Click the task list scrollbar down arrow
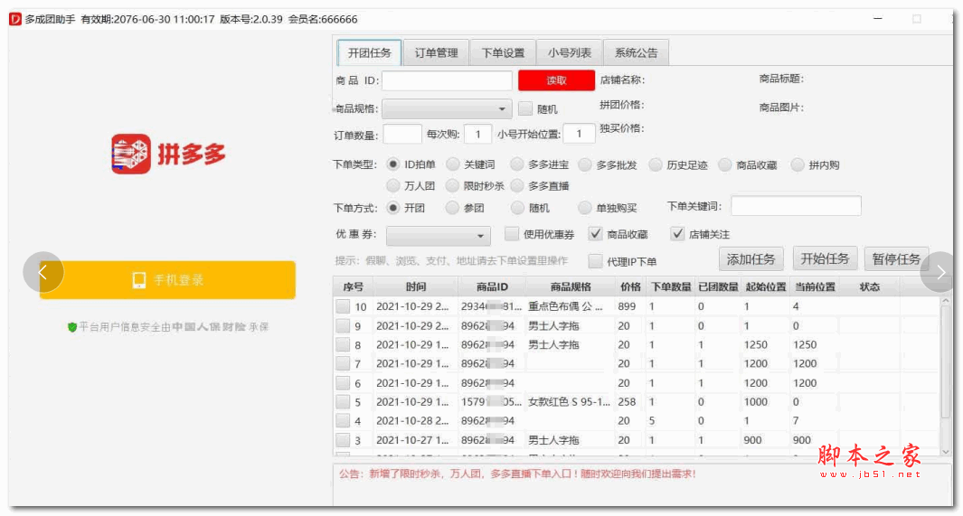Screen dimensions: 963x516 point(945,452)
